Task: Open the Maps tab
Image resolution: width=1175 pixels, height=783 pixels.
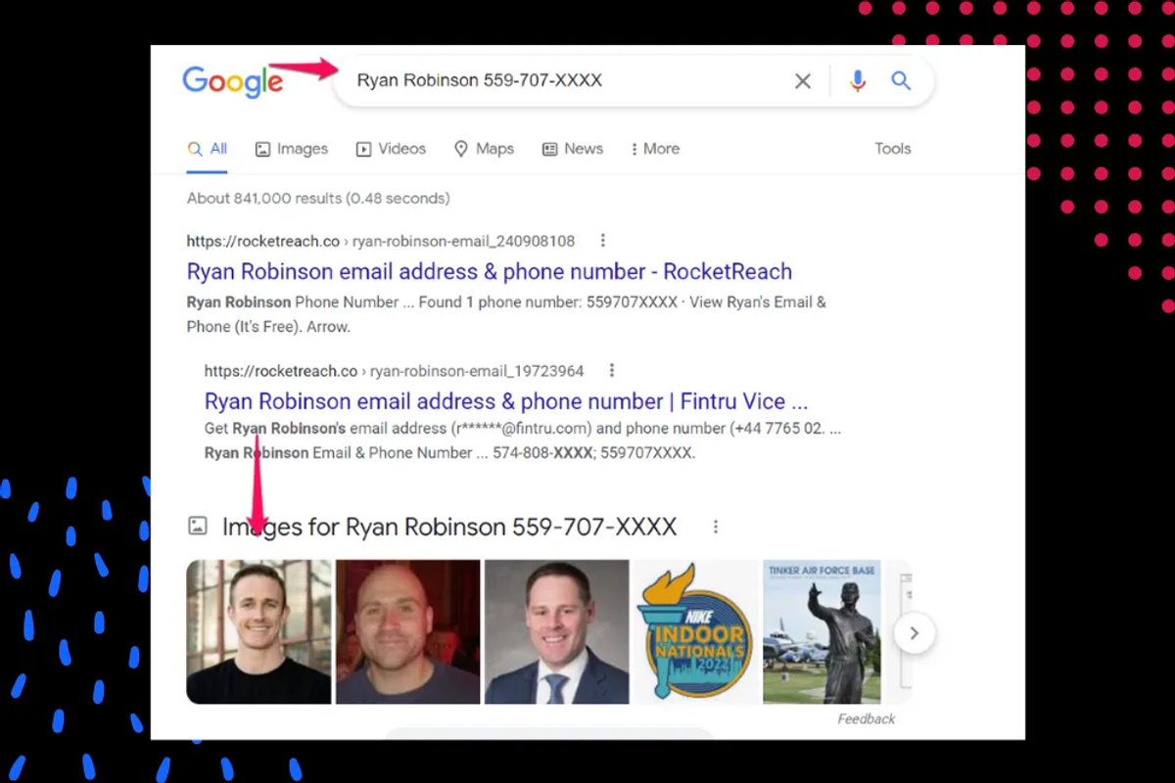Action: pos(484,149)
